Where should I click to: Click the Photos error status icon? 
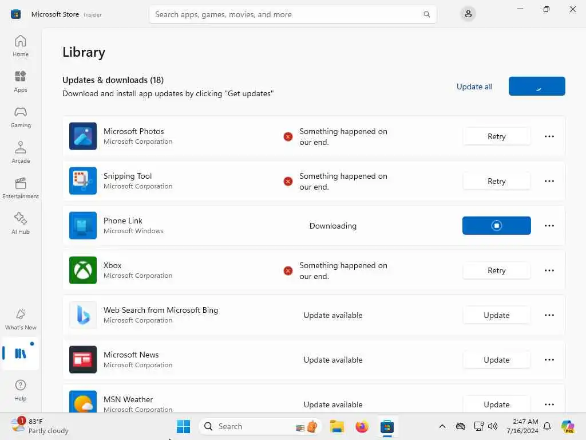(288, 136)
